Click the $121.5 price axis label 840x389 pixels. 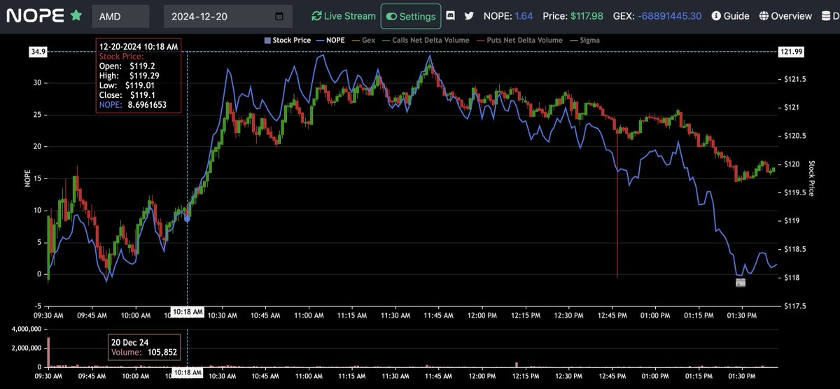796,79
